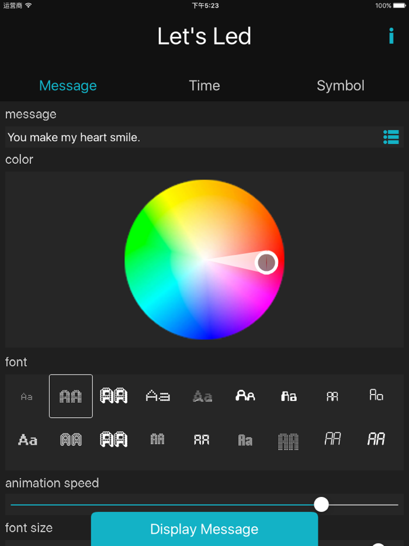
Task: Select the last font style in the top row
Action: [376, 396]
